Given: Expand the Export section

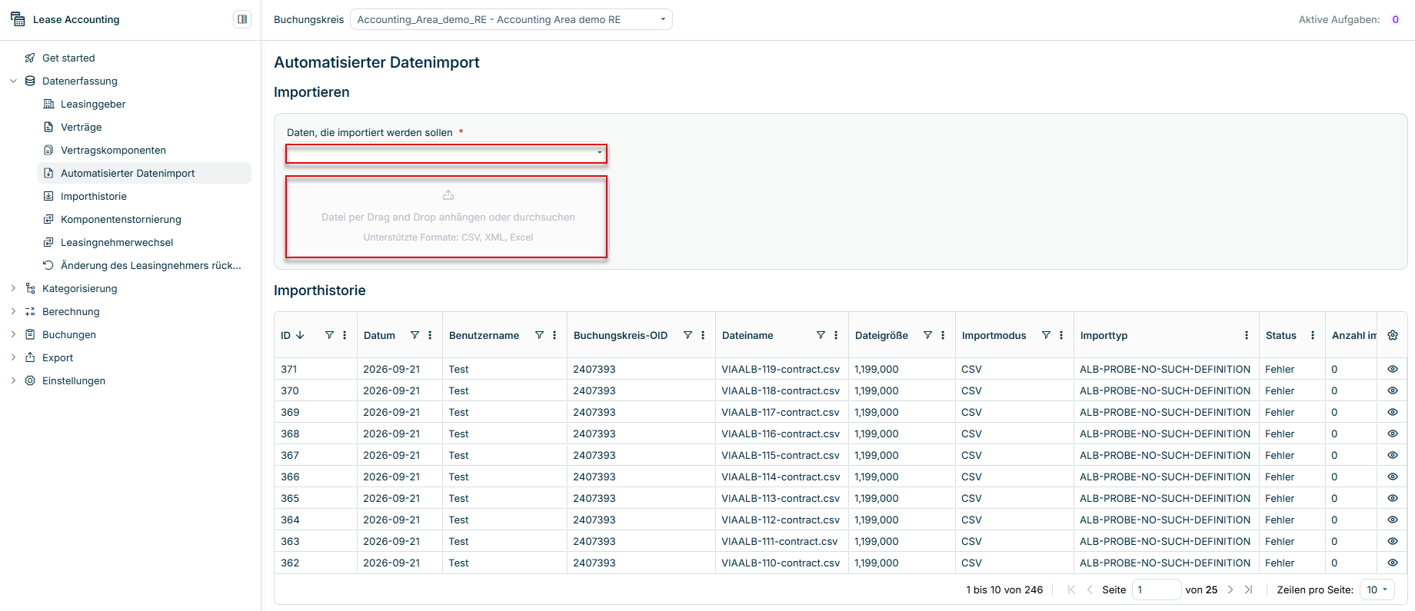Looking at the screenshot, I should pos(13,357).
